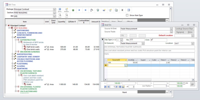Image resolution: width=200 pixels, height=100 pixels.
Task: Click the blue card icon beside recycle bin
Action: pyautogui.click(x=104, y=10)
